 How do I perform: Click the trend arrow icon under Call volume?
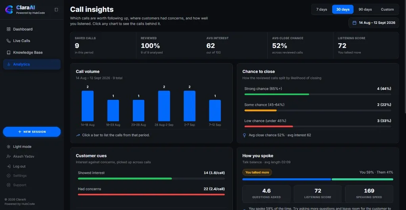coord(78,135)
